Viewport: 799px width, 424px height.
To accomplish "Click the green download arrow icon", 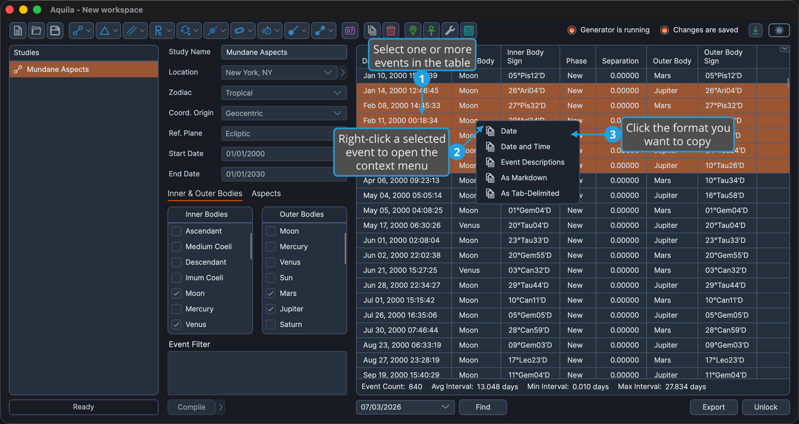I will [x=756, y=31].
